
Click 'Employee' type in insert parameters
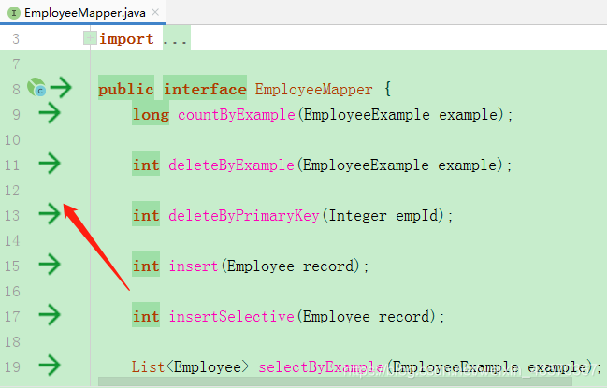click(261, 266)
